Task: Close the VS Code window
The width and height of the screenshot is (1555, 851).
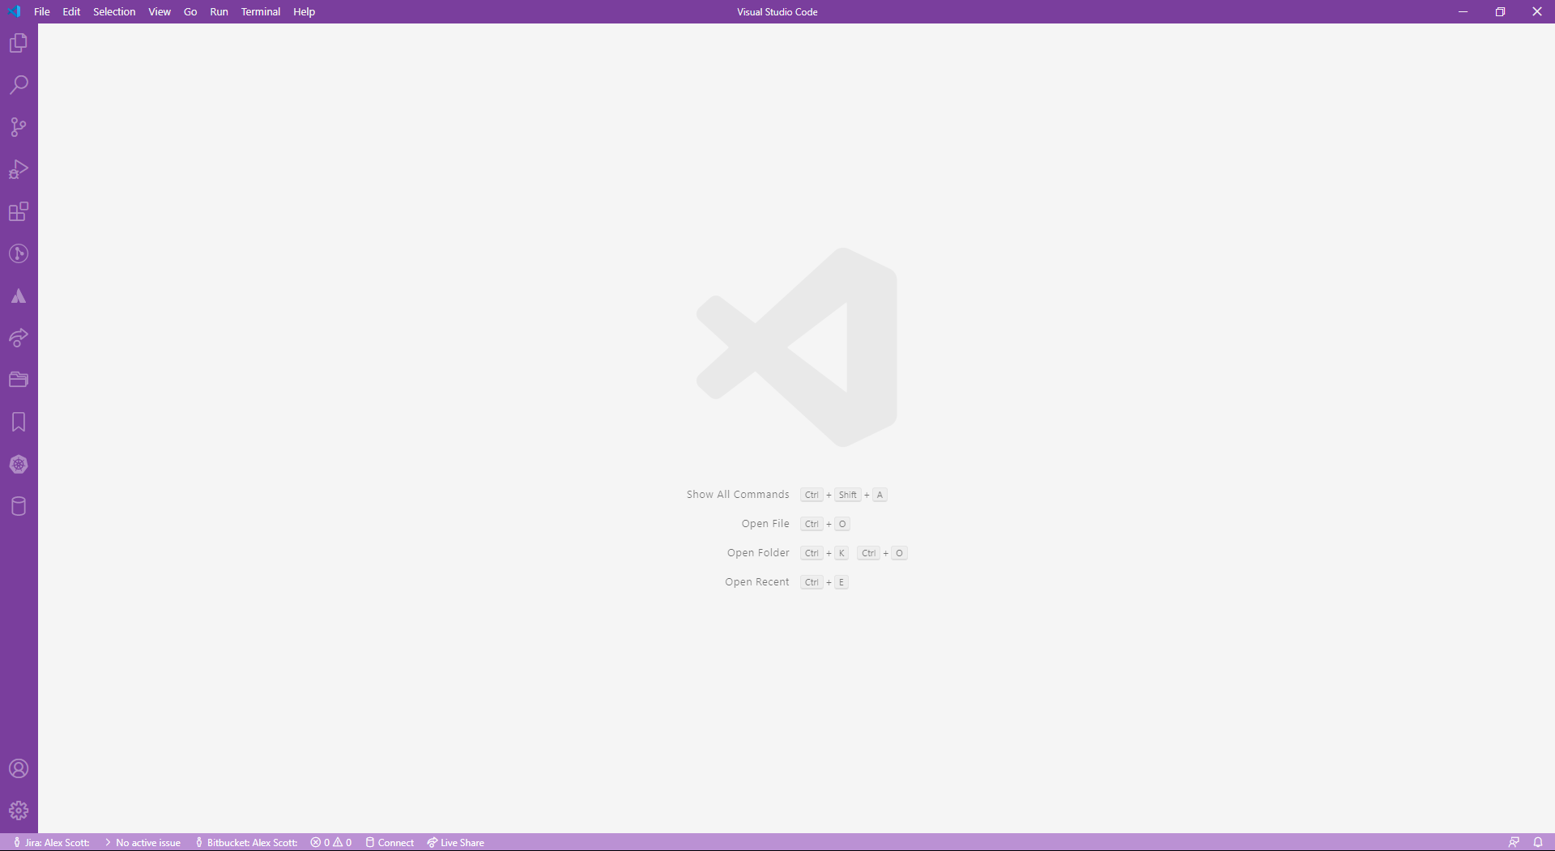Action: pos(1536,11)
